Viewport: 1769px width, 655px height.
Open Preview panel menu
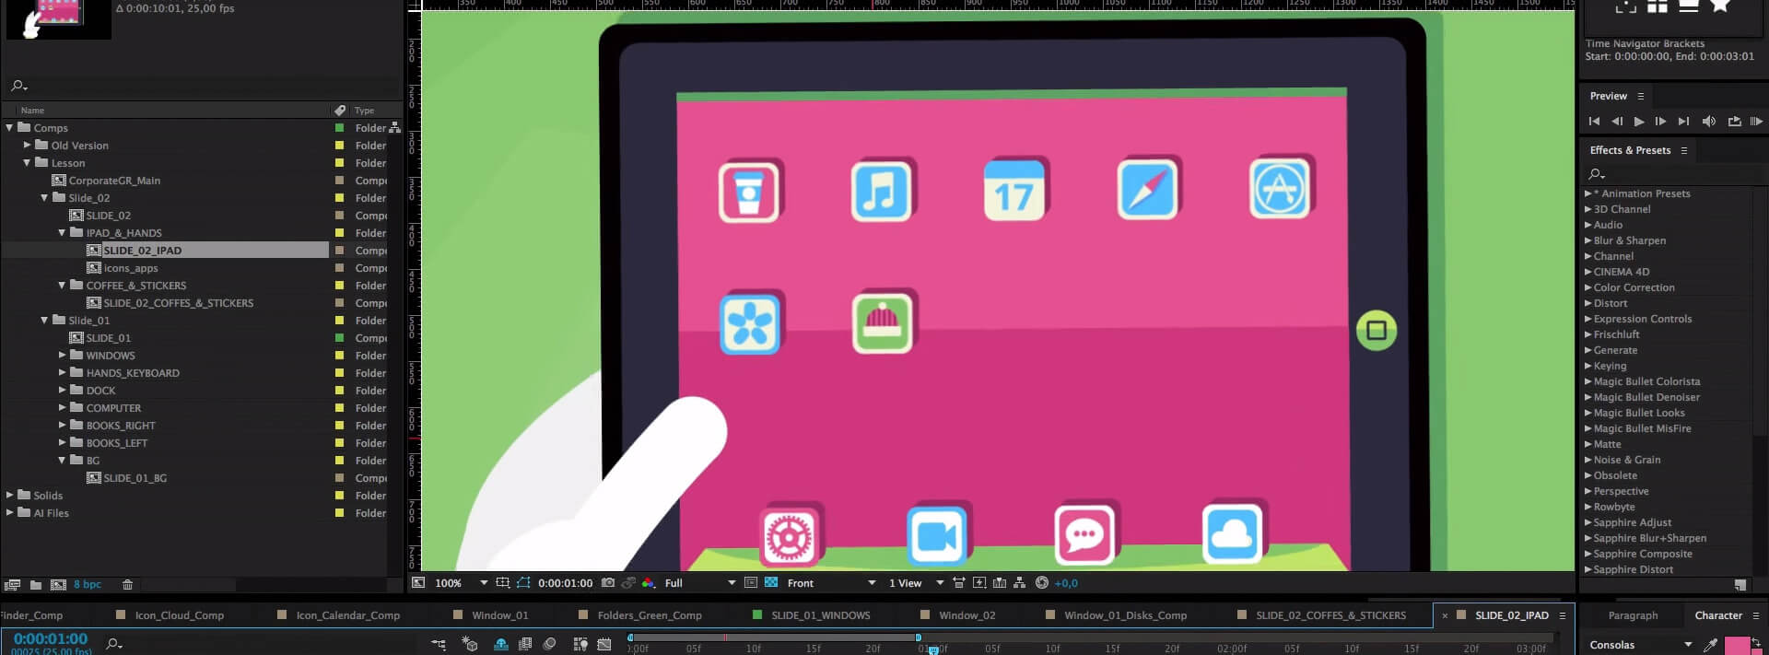1641,96
